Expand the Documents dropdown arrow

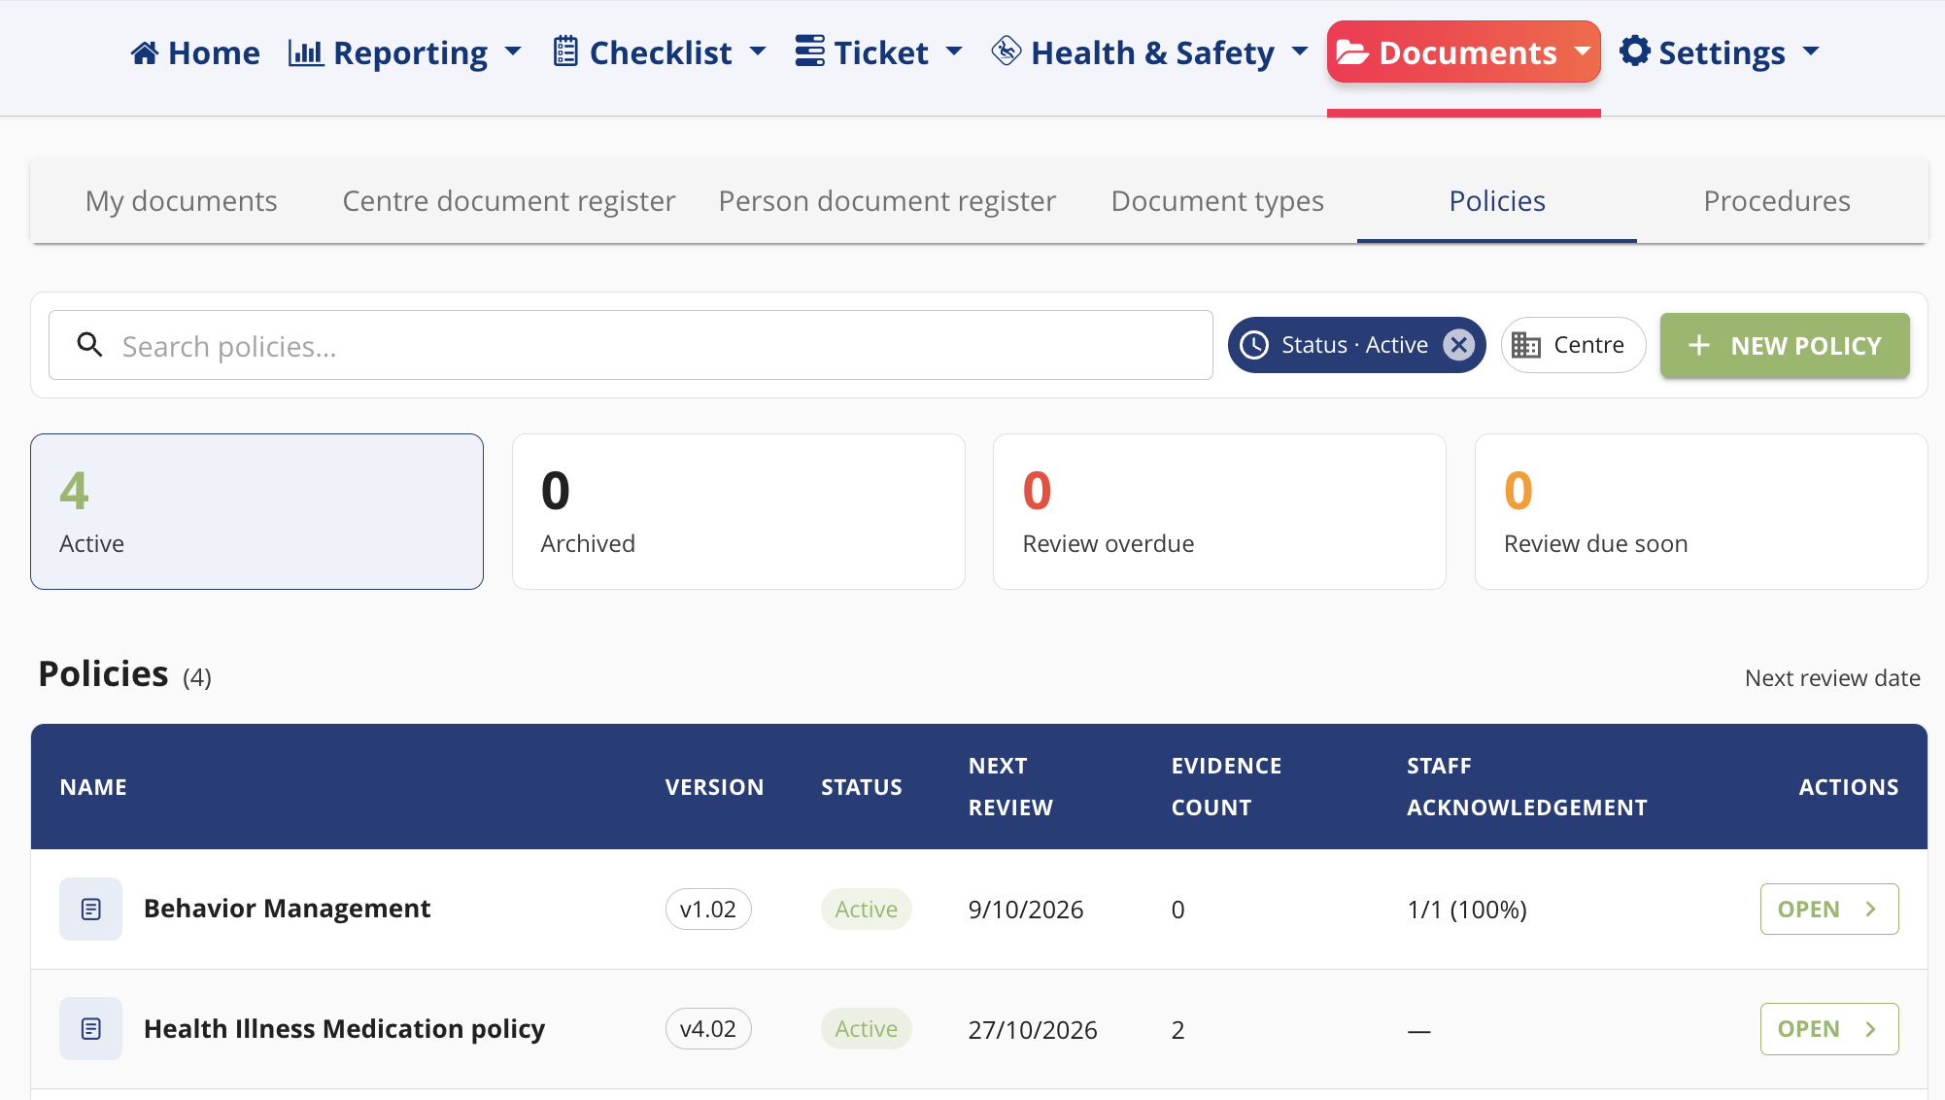[x=1583, y=51]
